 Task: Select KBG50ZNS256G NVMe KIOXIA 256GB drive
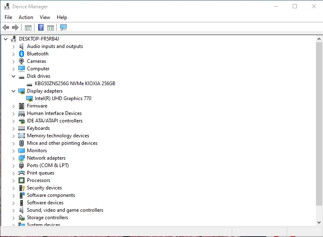75,84
